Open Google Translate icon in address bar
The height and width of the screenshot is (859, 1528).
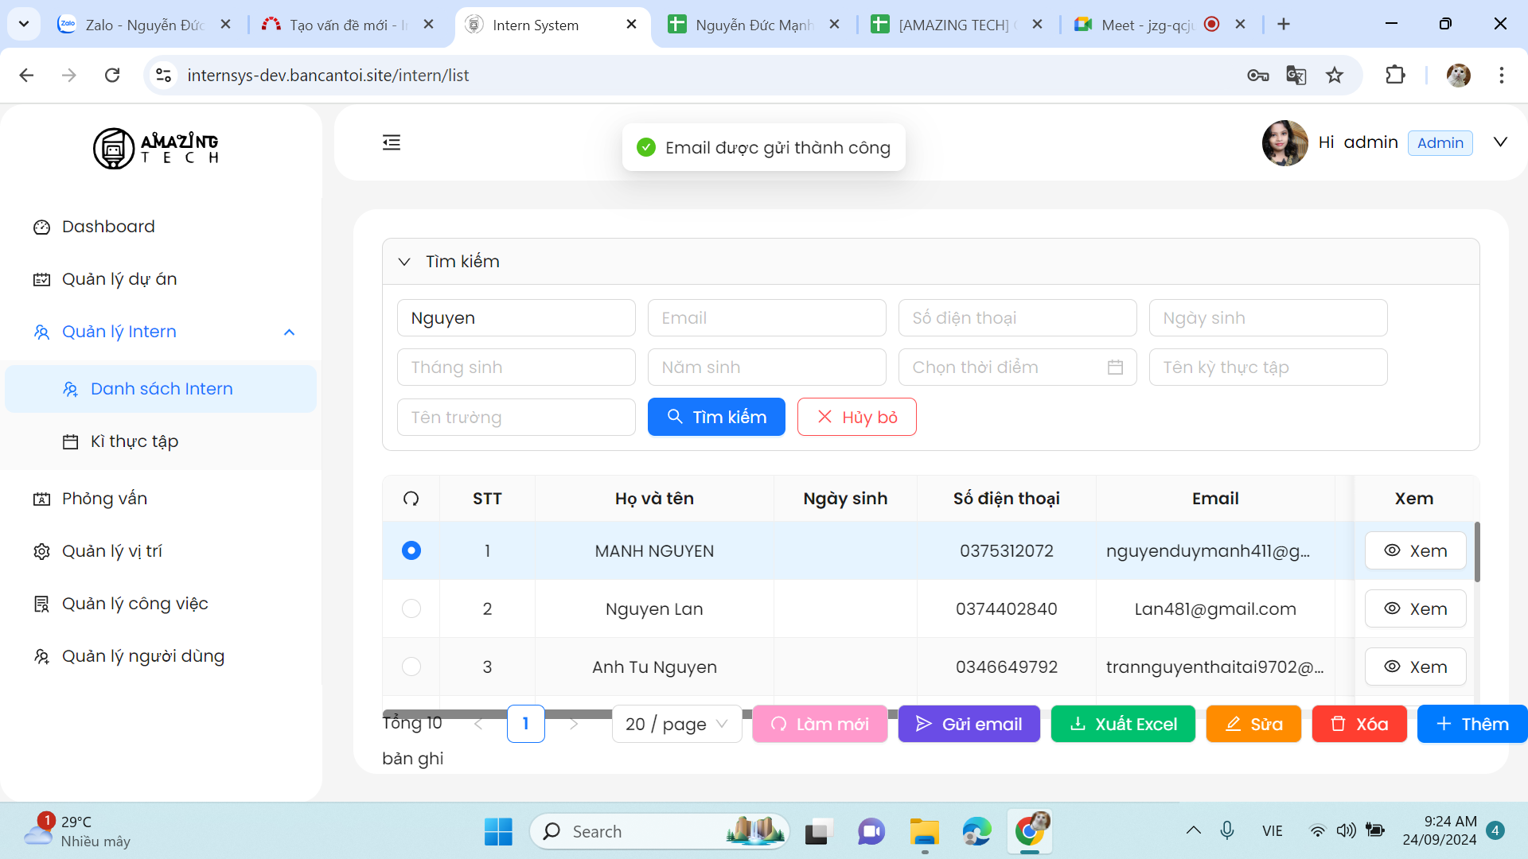click(x=1296, y=76)
